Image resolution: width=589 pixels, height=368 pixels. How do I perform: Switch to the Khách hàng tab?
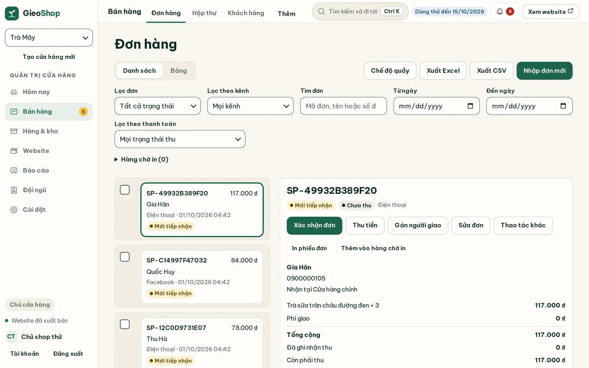click(246, 13)
